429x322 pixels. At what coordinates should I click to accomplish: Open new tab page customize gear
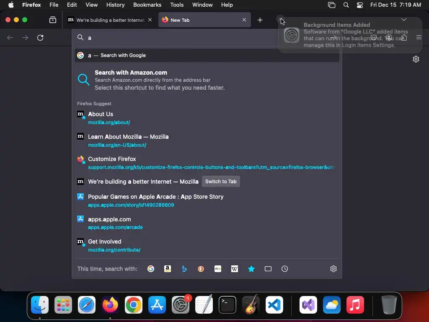click(x=416, y=59)
